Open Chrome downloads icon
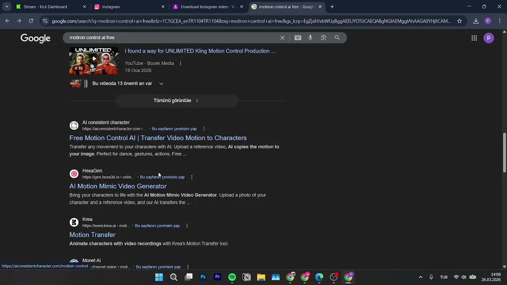Image resolution: width=507 pixels, height=285 pixels. point(476,21)
